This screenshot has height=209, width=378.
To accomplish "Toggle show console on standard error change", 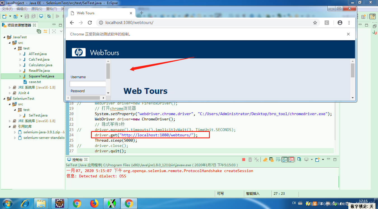I will tap(291, 160).
